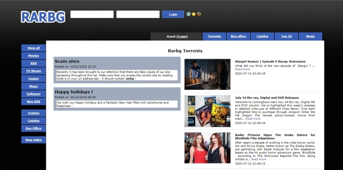Click the yellow star bookmark icon

194,14
